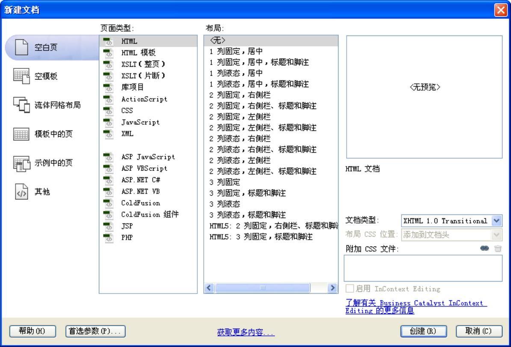The height and width of the screenshot is (347, 511).
Task: Click the 取消(C) button
Action: (x=478, y=331)
